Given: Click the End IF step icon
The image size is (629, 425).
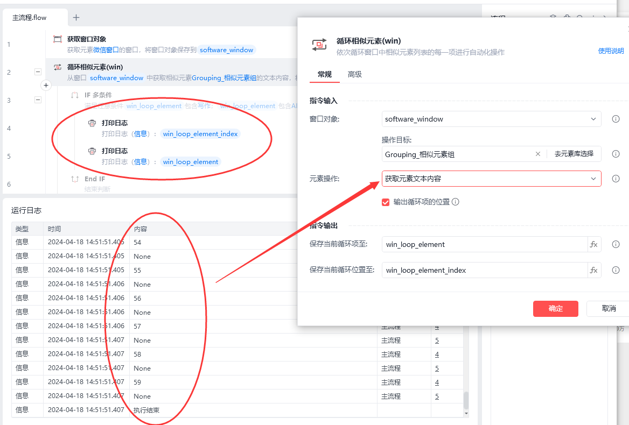Looking at the screenshot, I should click(x=75, y=179).
